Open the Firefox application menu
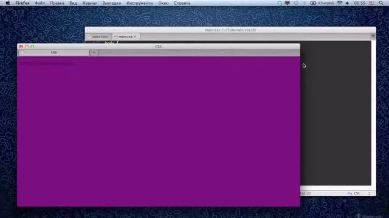The image size is (389, 218). 22,3
